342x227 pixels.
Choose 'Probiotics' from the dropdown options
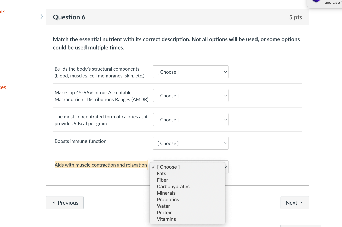point(168,200)
